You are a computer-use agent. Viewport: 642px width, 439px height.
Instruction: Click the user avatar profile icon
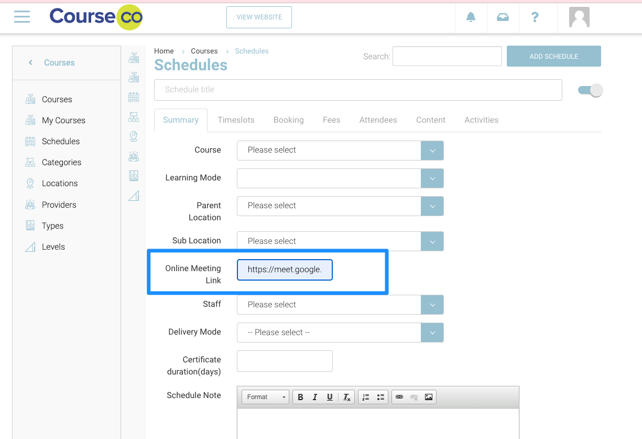(579, 17)
